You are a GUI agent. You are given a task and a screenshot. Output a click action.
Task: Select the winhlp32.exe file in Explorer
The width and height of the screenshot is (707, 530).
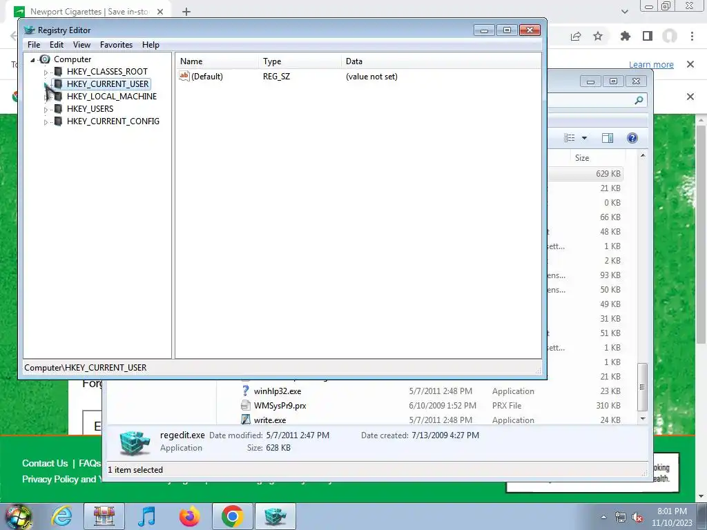point(278,391)
